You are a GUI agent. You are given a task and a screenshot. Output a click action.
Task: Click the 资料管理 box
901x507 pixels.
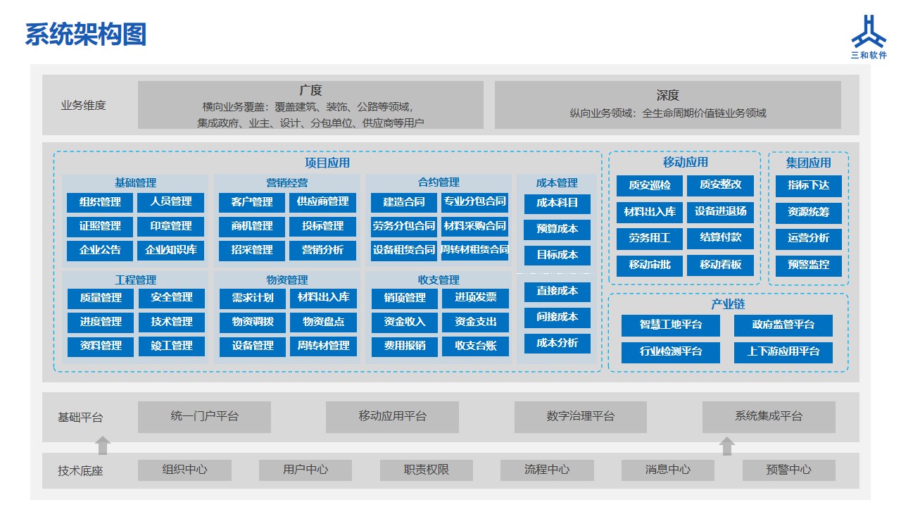101,346
